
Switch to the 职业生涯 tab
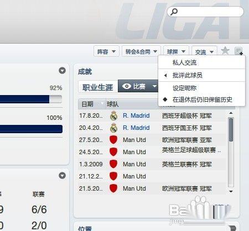(97, 87)
